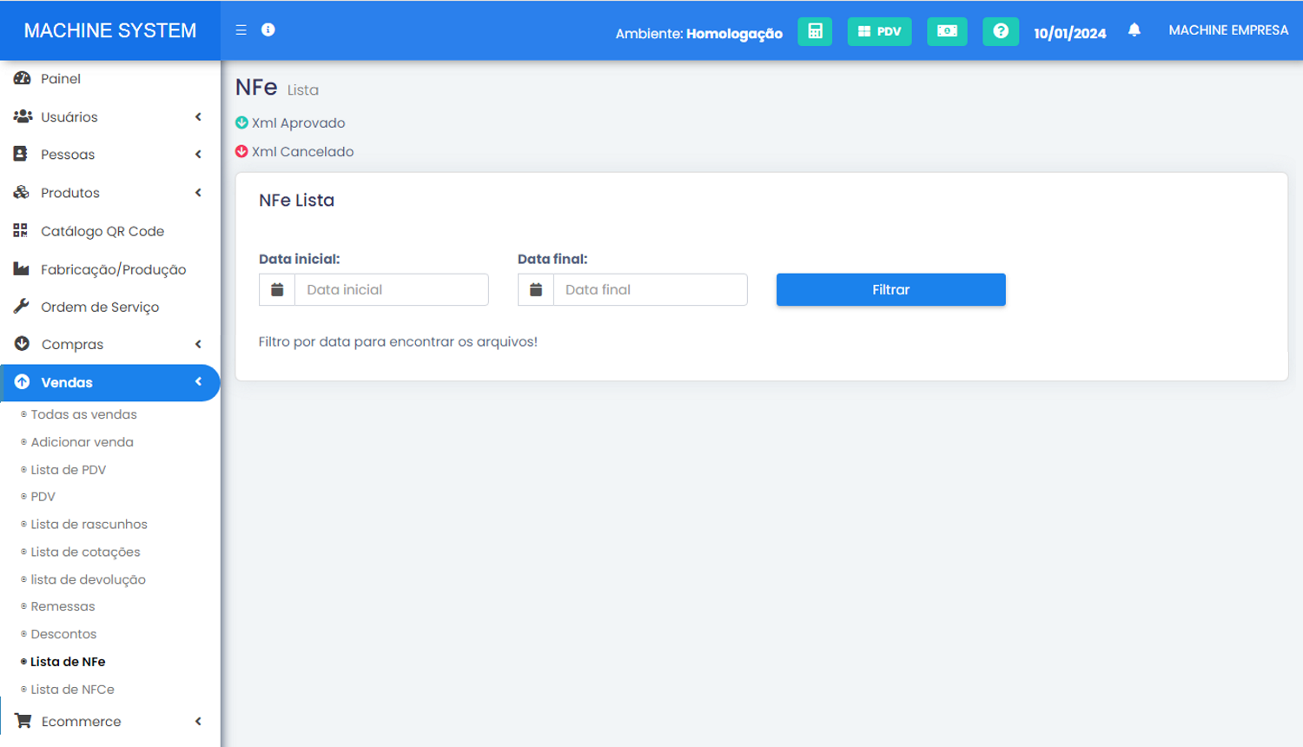This screenshot has width=1303, height=747.
Task: Focus the Data final input field
Action: coord(651,289)
